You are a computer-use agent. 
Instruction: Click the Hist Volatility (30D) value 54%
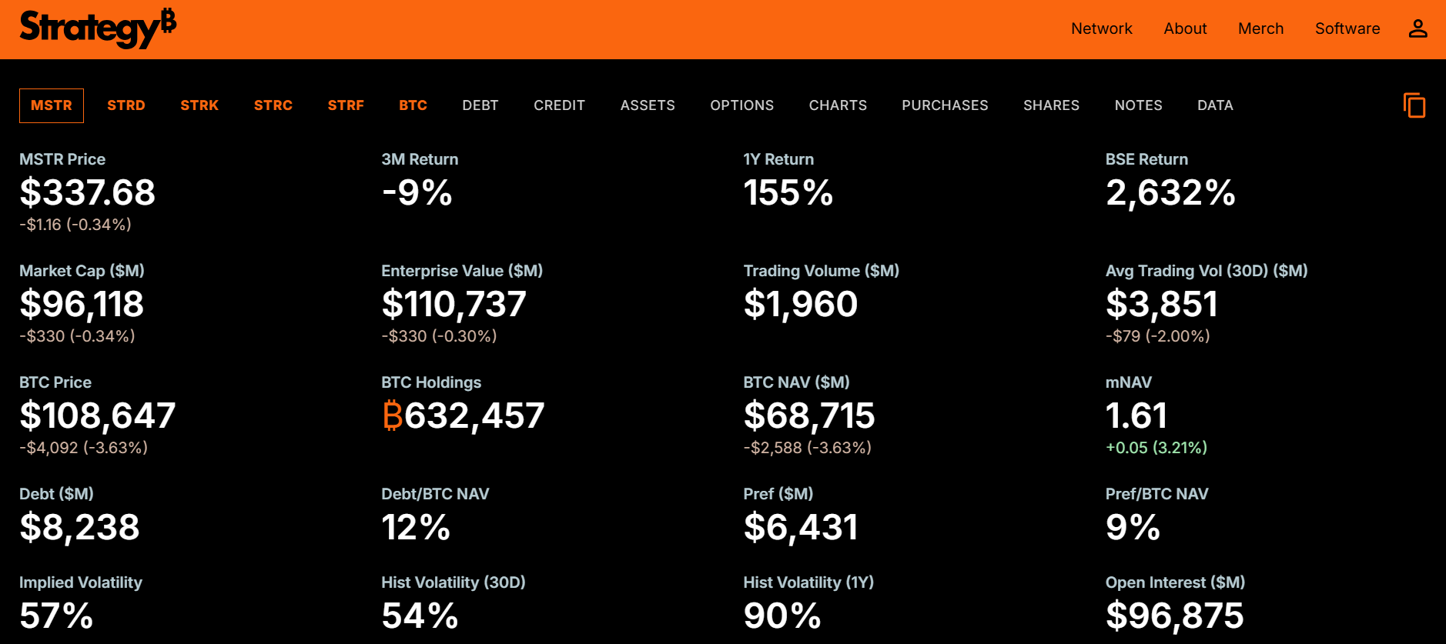pyautogui.click(x=420, y=616)
